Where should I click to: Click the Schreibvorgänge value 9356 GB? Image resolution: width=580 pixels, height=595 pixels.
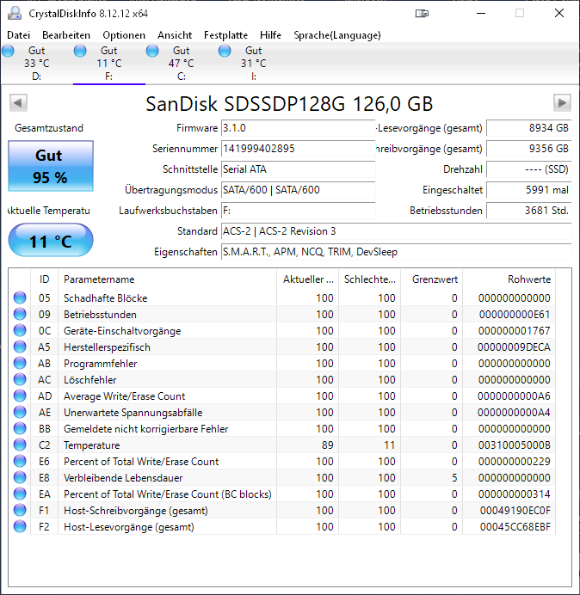point(528,149)
